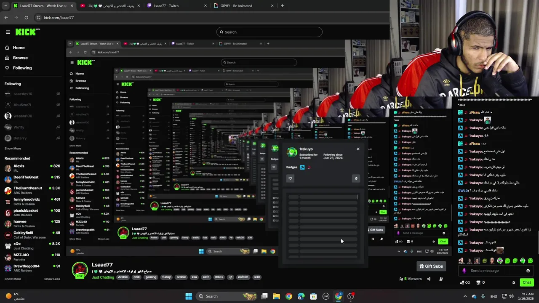Image resolution: width=539 pixels, height=303 pixels.
Task: Expand hidden icons chevron in the bottom system tray
Action: click(465, 296)
